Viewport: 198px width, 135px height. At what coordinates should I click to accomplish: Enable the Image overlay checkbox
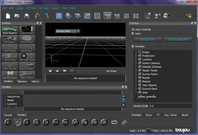(x=140, y=52)
